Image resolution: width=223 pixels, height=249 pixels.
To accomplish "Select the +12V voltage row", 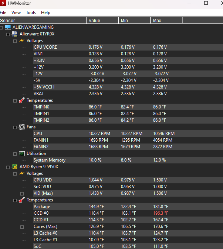I will (128, 67).
